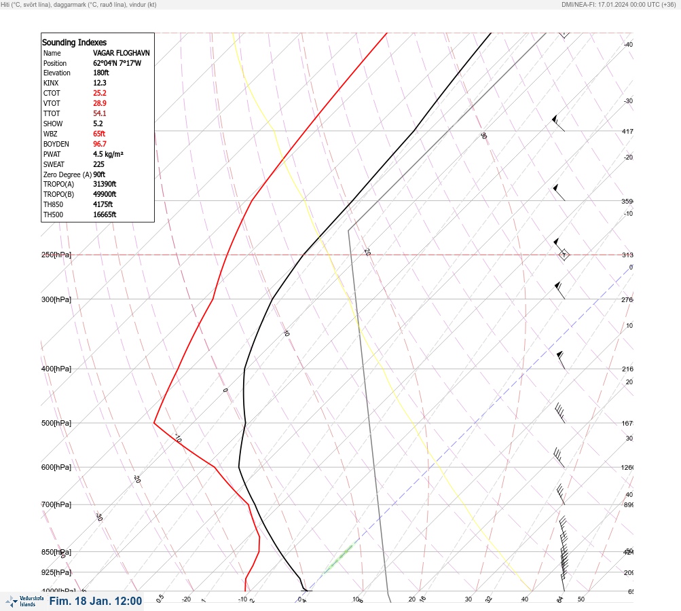
Task: Click the dewpoint kink at 500 hPa
Action: pyautogui.click(x=153, y=422)
